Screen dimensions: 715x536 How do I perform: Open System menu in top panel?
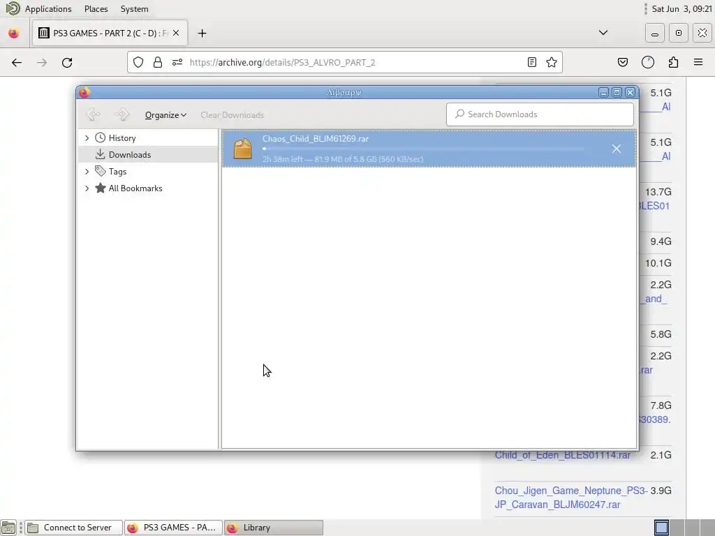(134, 8)
